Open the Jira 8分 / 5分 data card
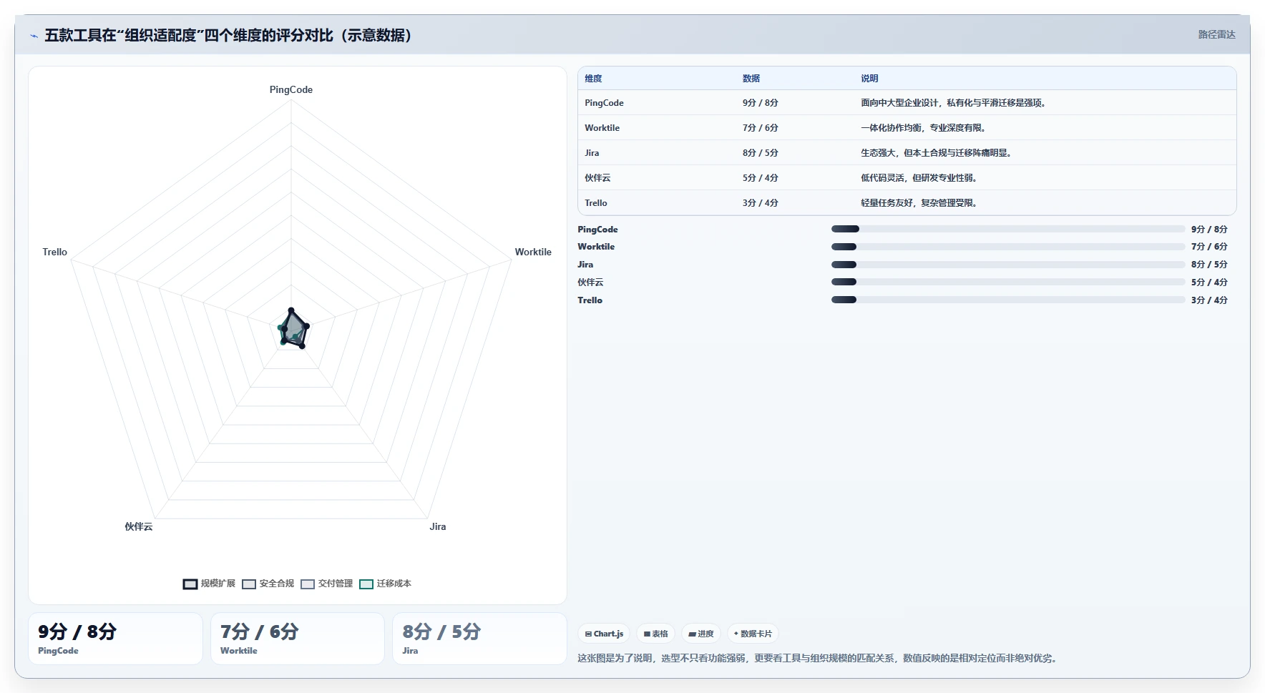 click(x=479, y=639)
